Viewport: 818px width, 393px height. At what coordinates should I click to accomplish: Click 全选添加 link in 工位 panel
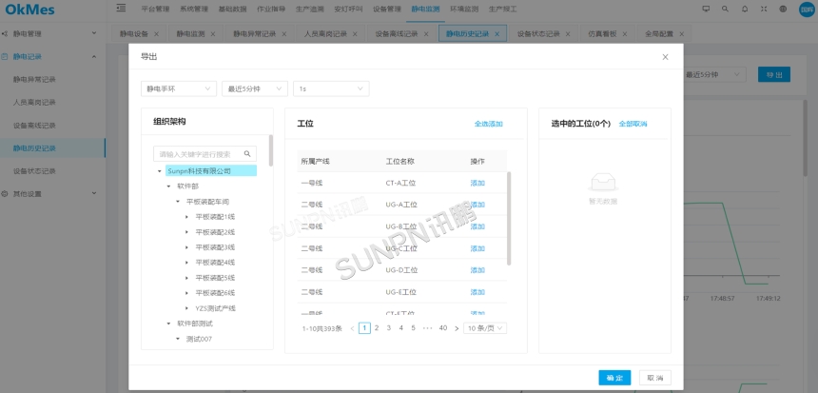tap(488, 125)
